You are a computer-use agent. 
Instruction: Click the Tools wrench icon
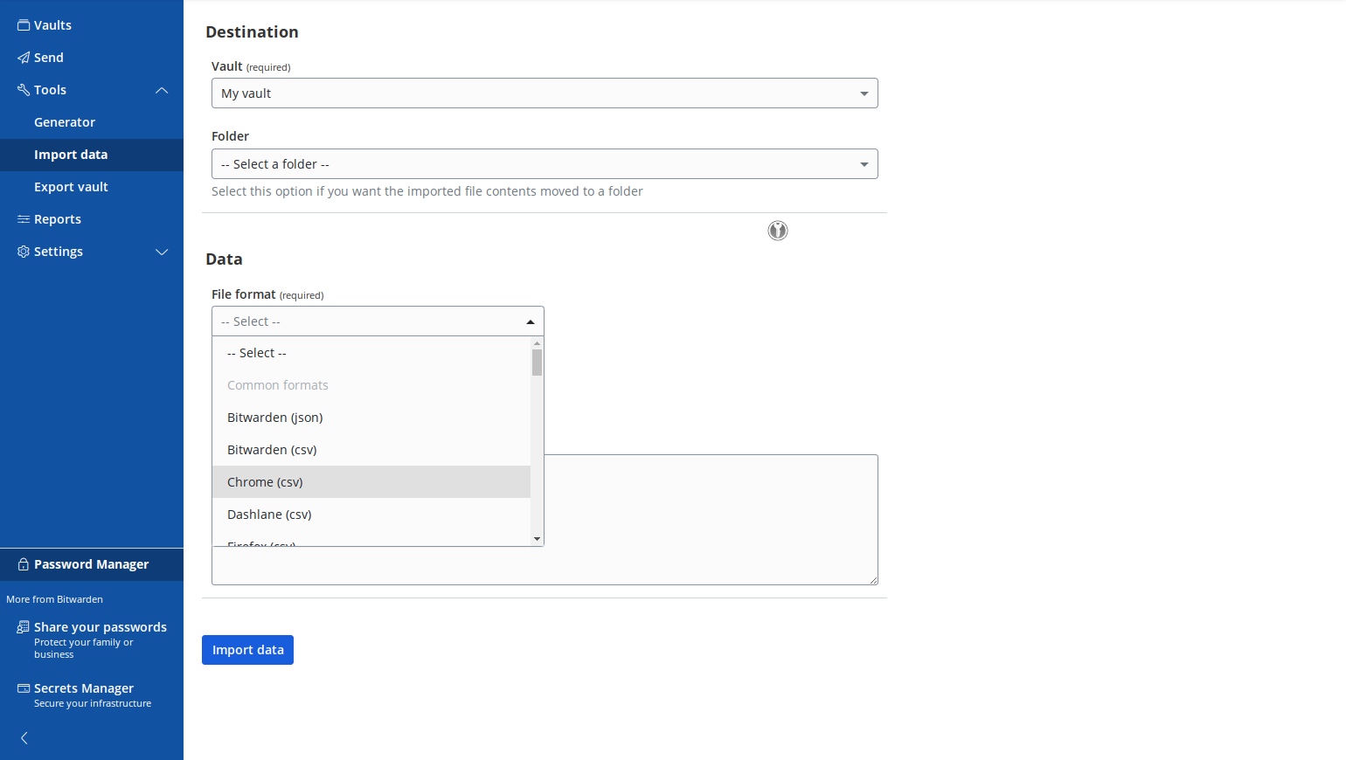pos(24,90)
